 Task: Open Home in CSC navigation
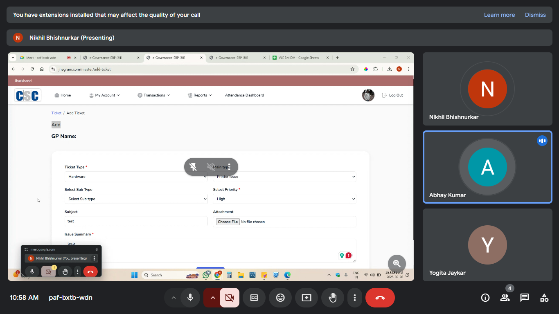click(x=63, y=95)
